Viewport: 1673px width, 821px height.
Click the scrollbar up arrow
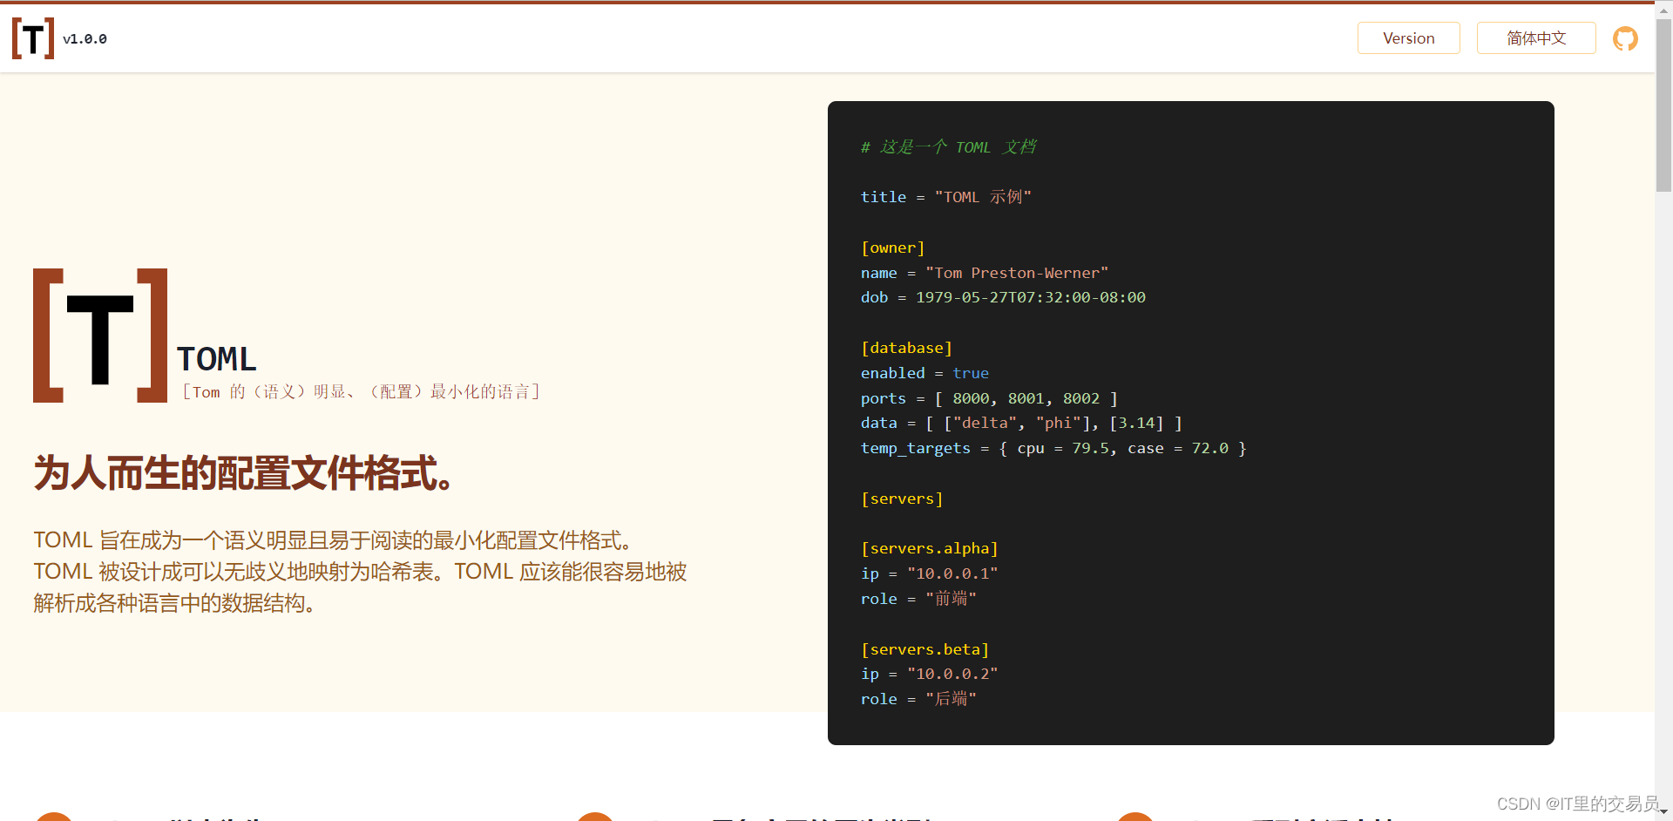[1664, 9]
